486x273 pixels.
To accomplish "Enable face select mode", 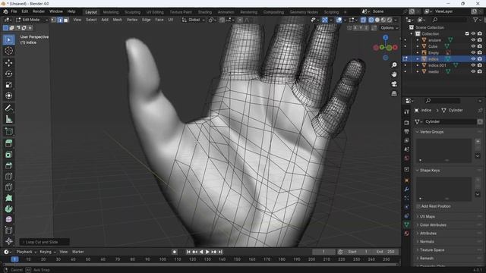I will pos(66,20).
